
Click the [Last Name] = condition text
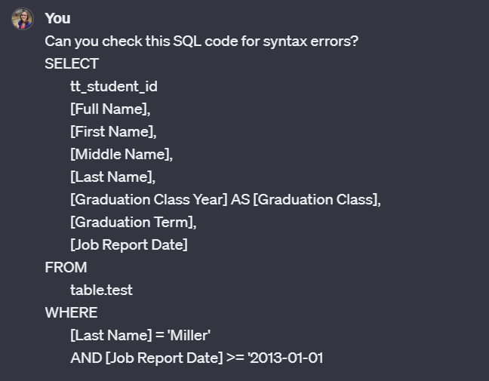[x=117, y=336]
